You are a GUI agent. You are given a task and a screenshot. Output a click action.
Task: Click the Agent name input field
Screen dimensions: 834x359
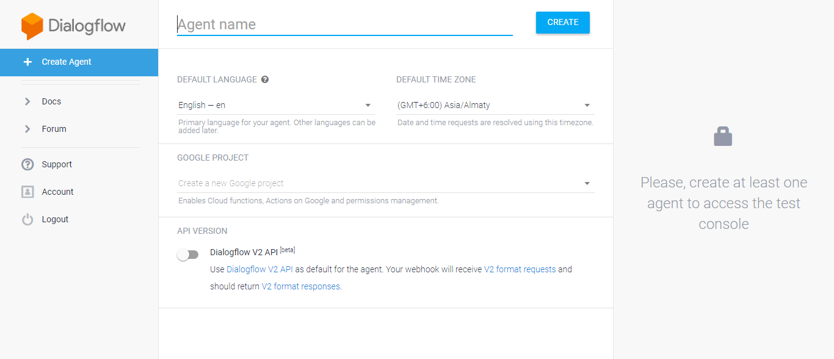pyautogui.click(x=345, y=24)
